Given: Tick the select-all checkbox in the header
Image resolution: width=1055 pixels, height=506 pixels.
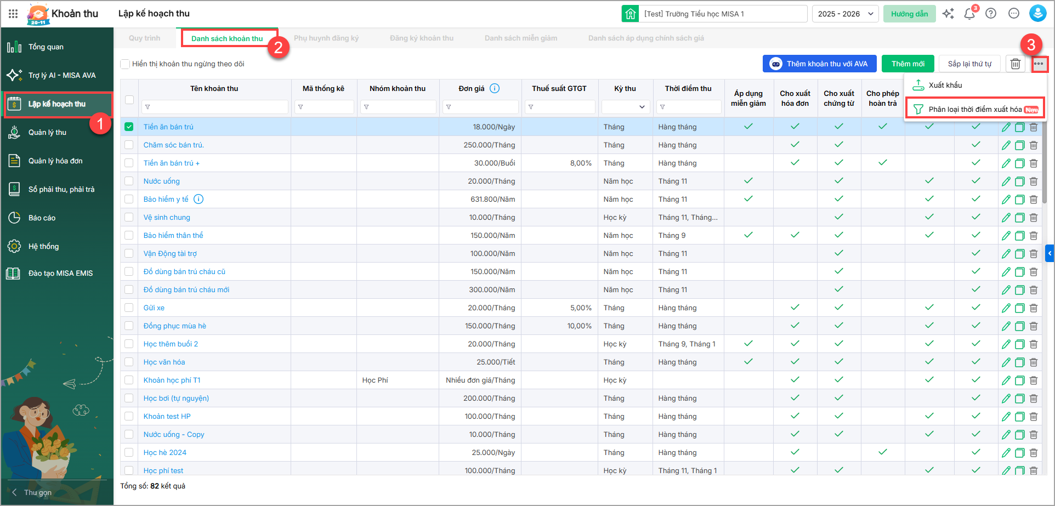Looking at the screenshot, I should tap(129, 100).
